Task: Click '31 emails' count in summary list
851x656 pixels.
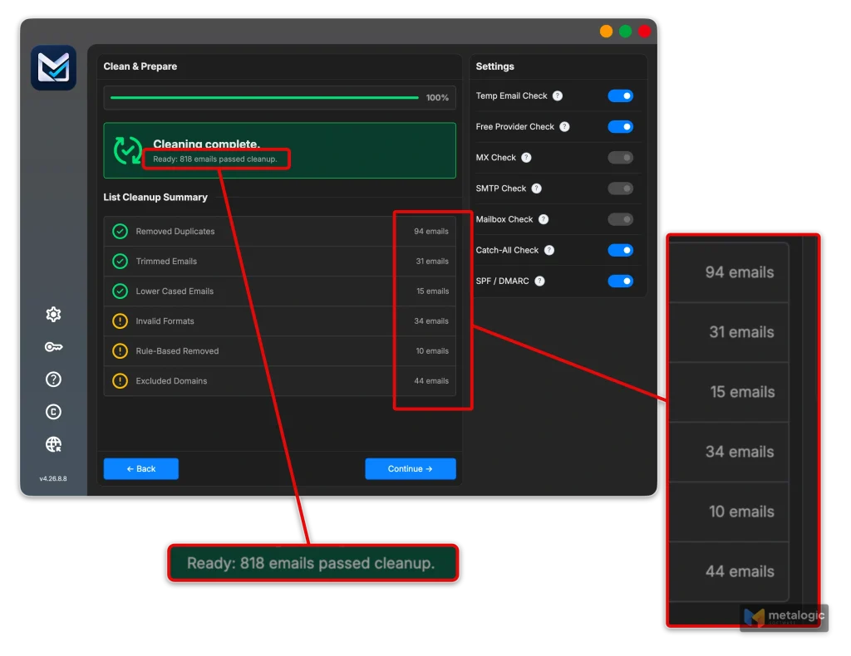Action: [x=432, y=262]
